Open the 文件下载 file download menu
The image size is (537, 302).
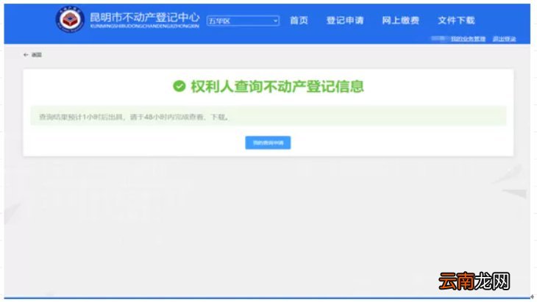tap(457, 21)
